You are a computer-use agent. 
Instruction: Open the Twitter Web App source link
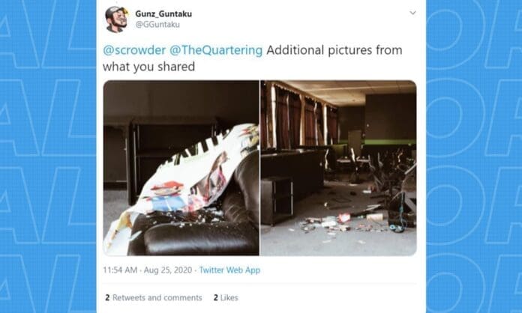229,270
